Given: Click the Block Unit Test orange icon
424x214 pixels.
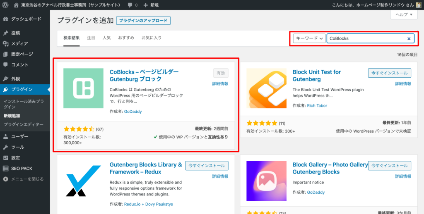Looking at the screenshot, I should point(266,88).
